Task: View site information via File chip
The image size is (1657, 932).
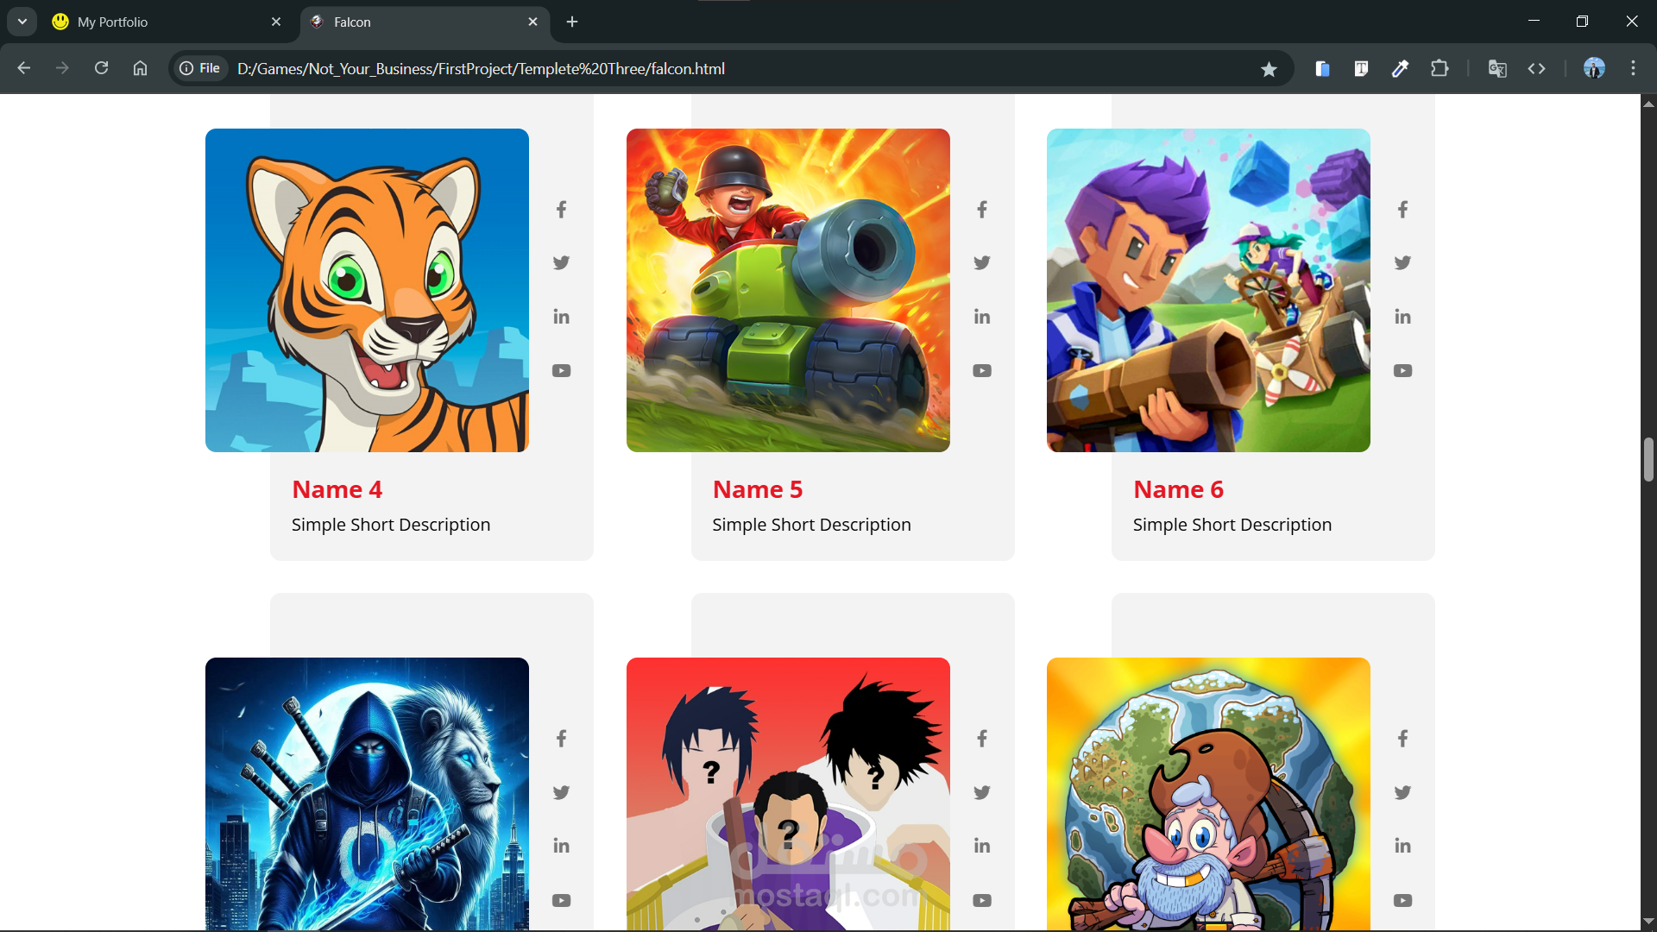Action: pyautogui.click(x=200, y=68)
